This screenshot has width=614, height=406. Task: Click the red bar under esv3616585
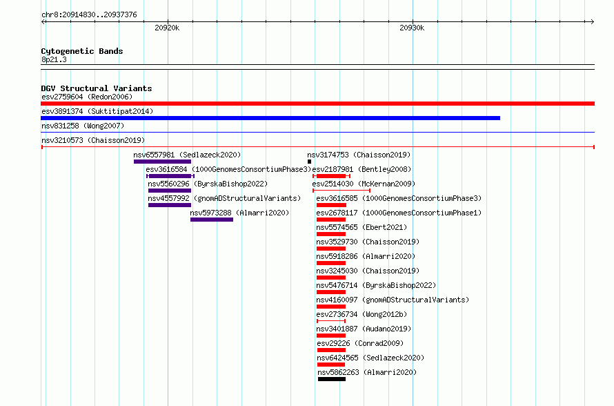(331, 205)
